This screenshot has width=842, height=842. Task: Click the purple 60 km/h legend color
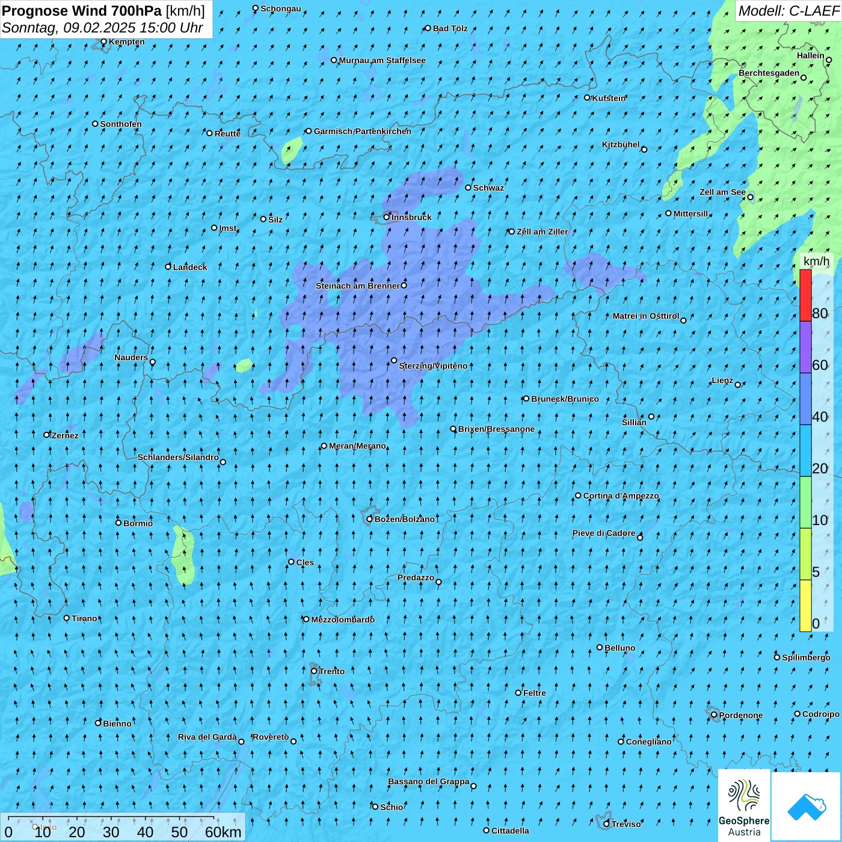[x=805, y=347]
